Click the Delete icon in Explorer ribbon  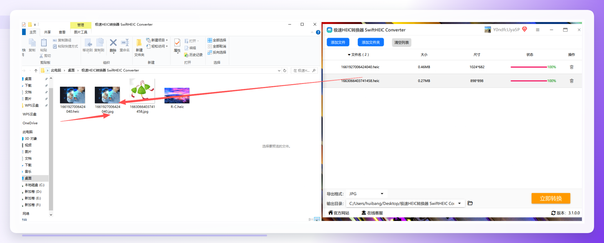click(113, 43)
